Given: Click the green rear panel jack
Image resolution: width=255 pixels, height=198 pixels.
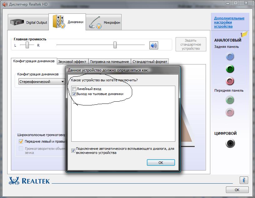Looking at the screenshot, I should click(230, 69).
